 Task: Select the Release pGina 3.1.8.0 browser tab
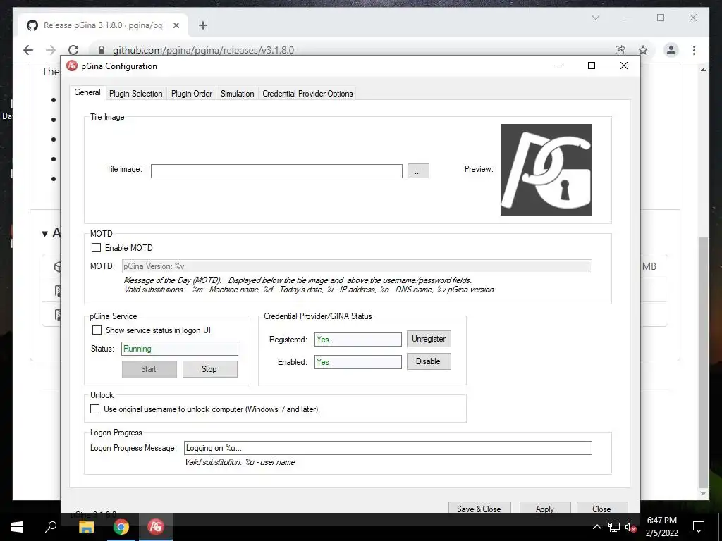pos(103,25)
